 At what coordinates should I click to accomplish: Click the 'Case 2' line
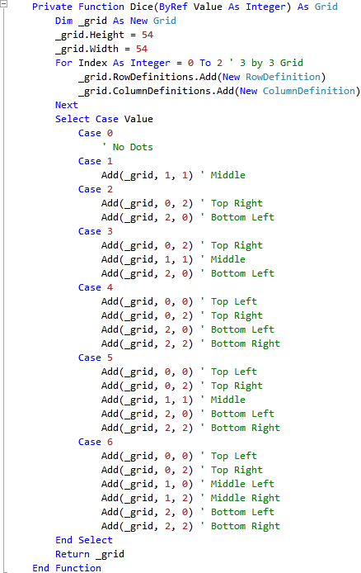(x=96, y=189)
